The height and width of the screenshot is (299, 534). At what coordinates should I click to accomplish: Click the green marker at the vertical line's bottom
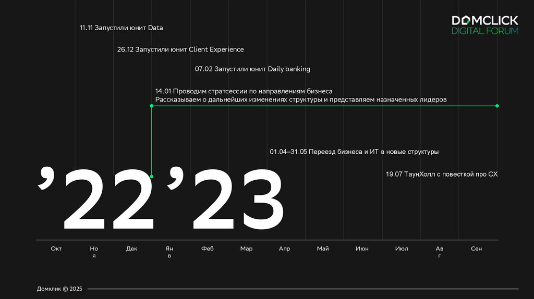pyautogui.click(x=152, y=177)
